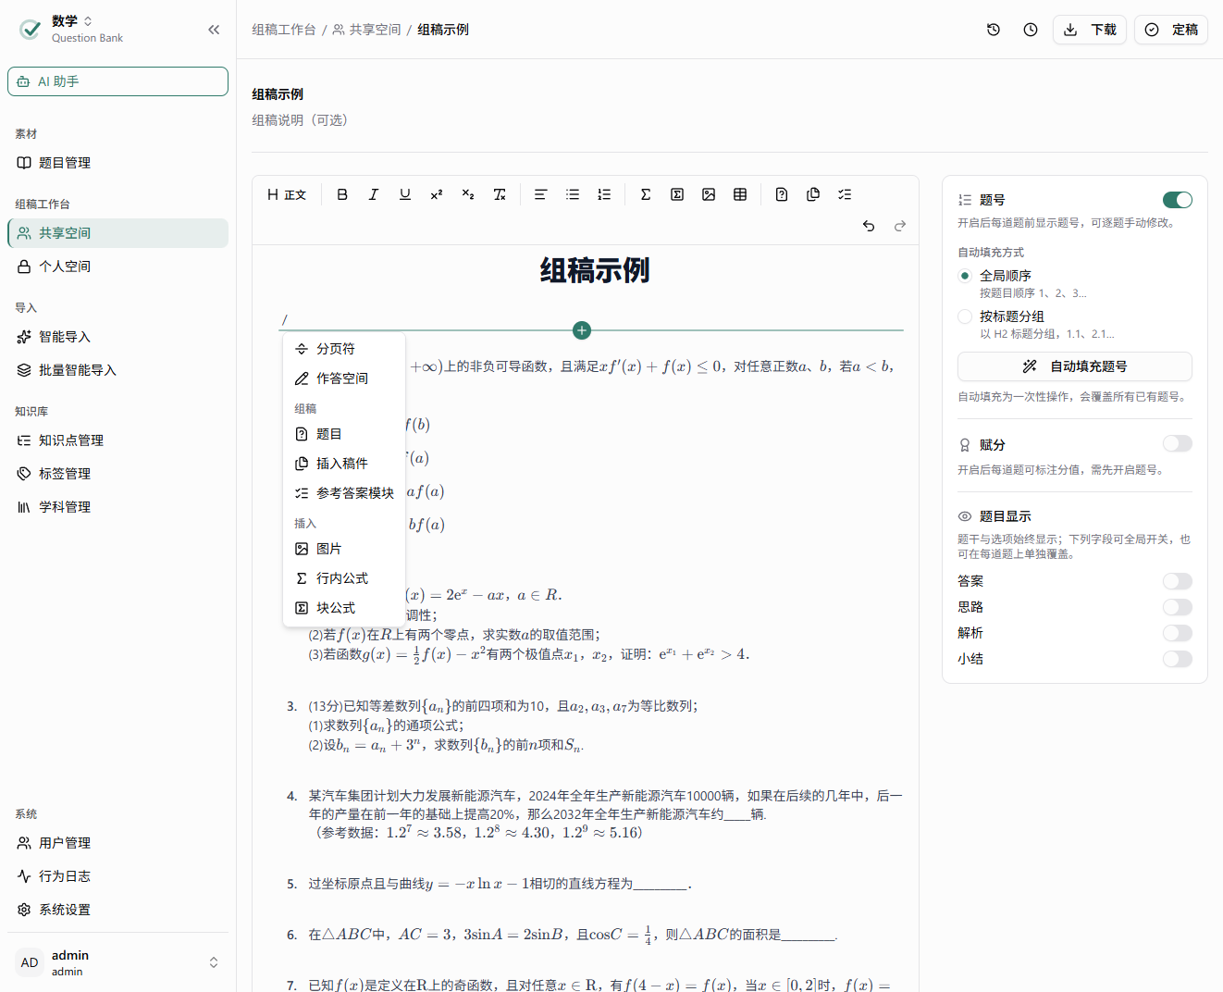
Task: Click the 自动填充题号 button
Action: pos(1075,366)
